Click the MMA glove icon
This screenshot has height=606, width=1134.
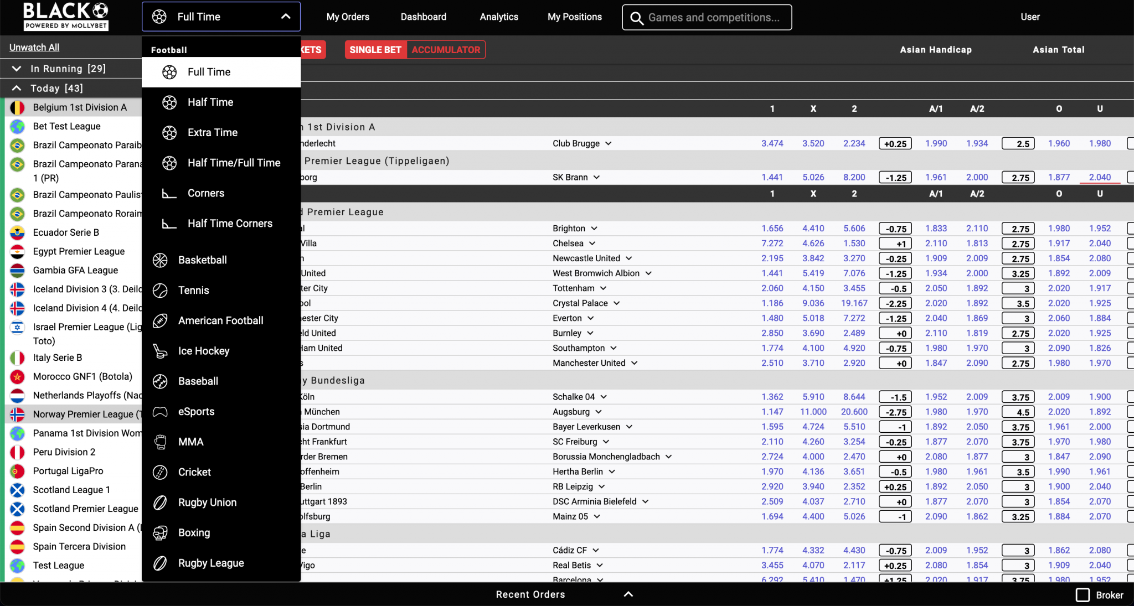[160, 442]
